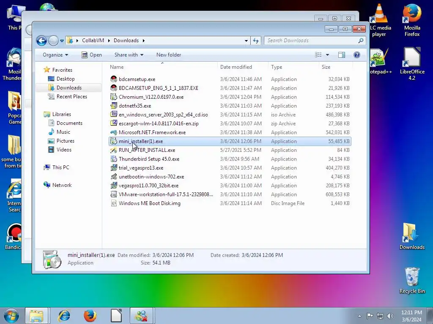
Task: Open the Messenger taskbar icon
Action: 141,316
